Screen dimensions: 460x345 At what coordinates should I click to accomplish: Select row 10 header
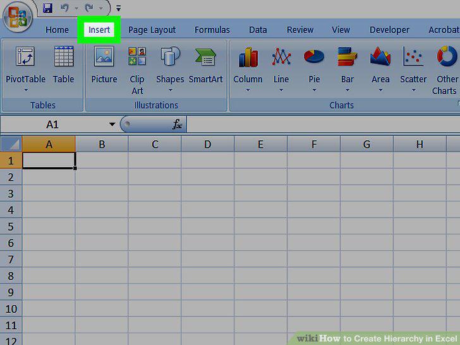[11, 308]
